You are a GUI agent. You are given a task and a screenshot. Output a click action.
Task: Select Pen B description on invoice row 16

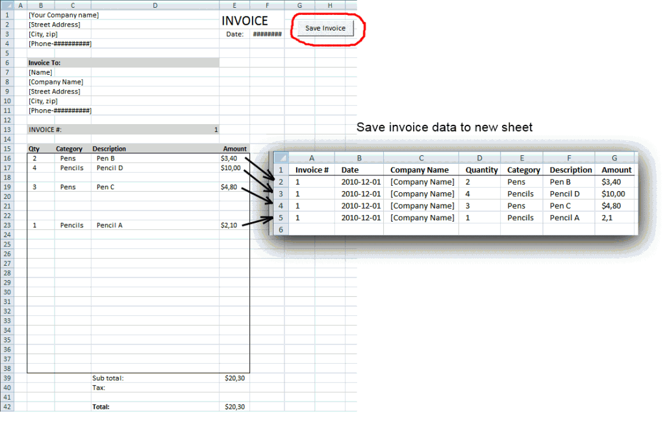point(106,159)
